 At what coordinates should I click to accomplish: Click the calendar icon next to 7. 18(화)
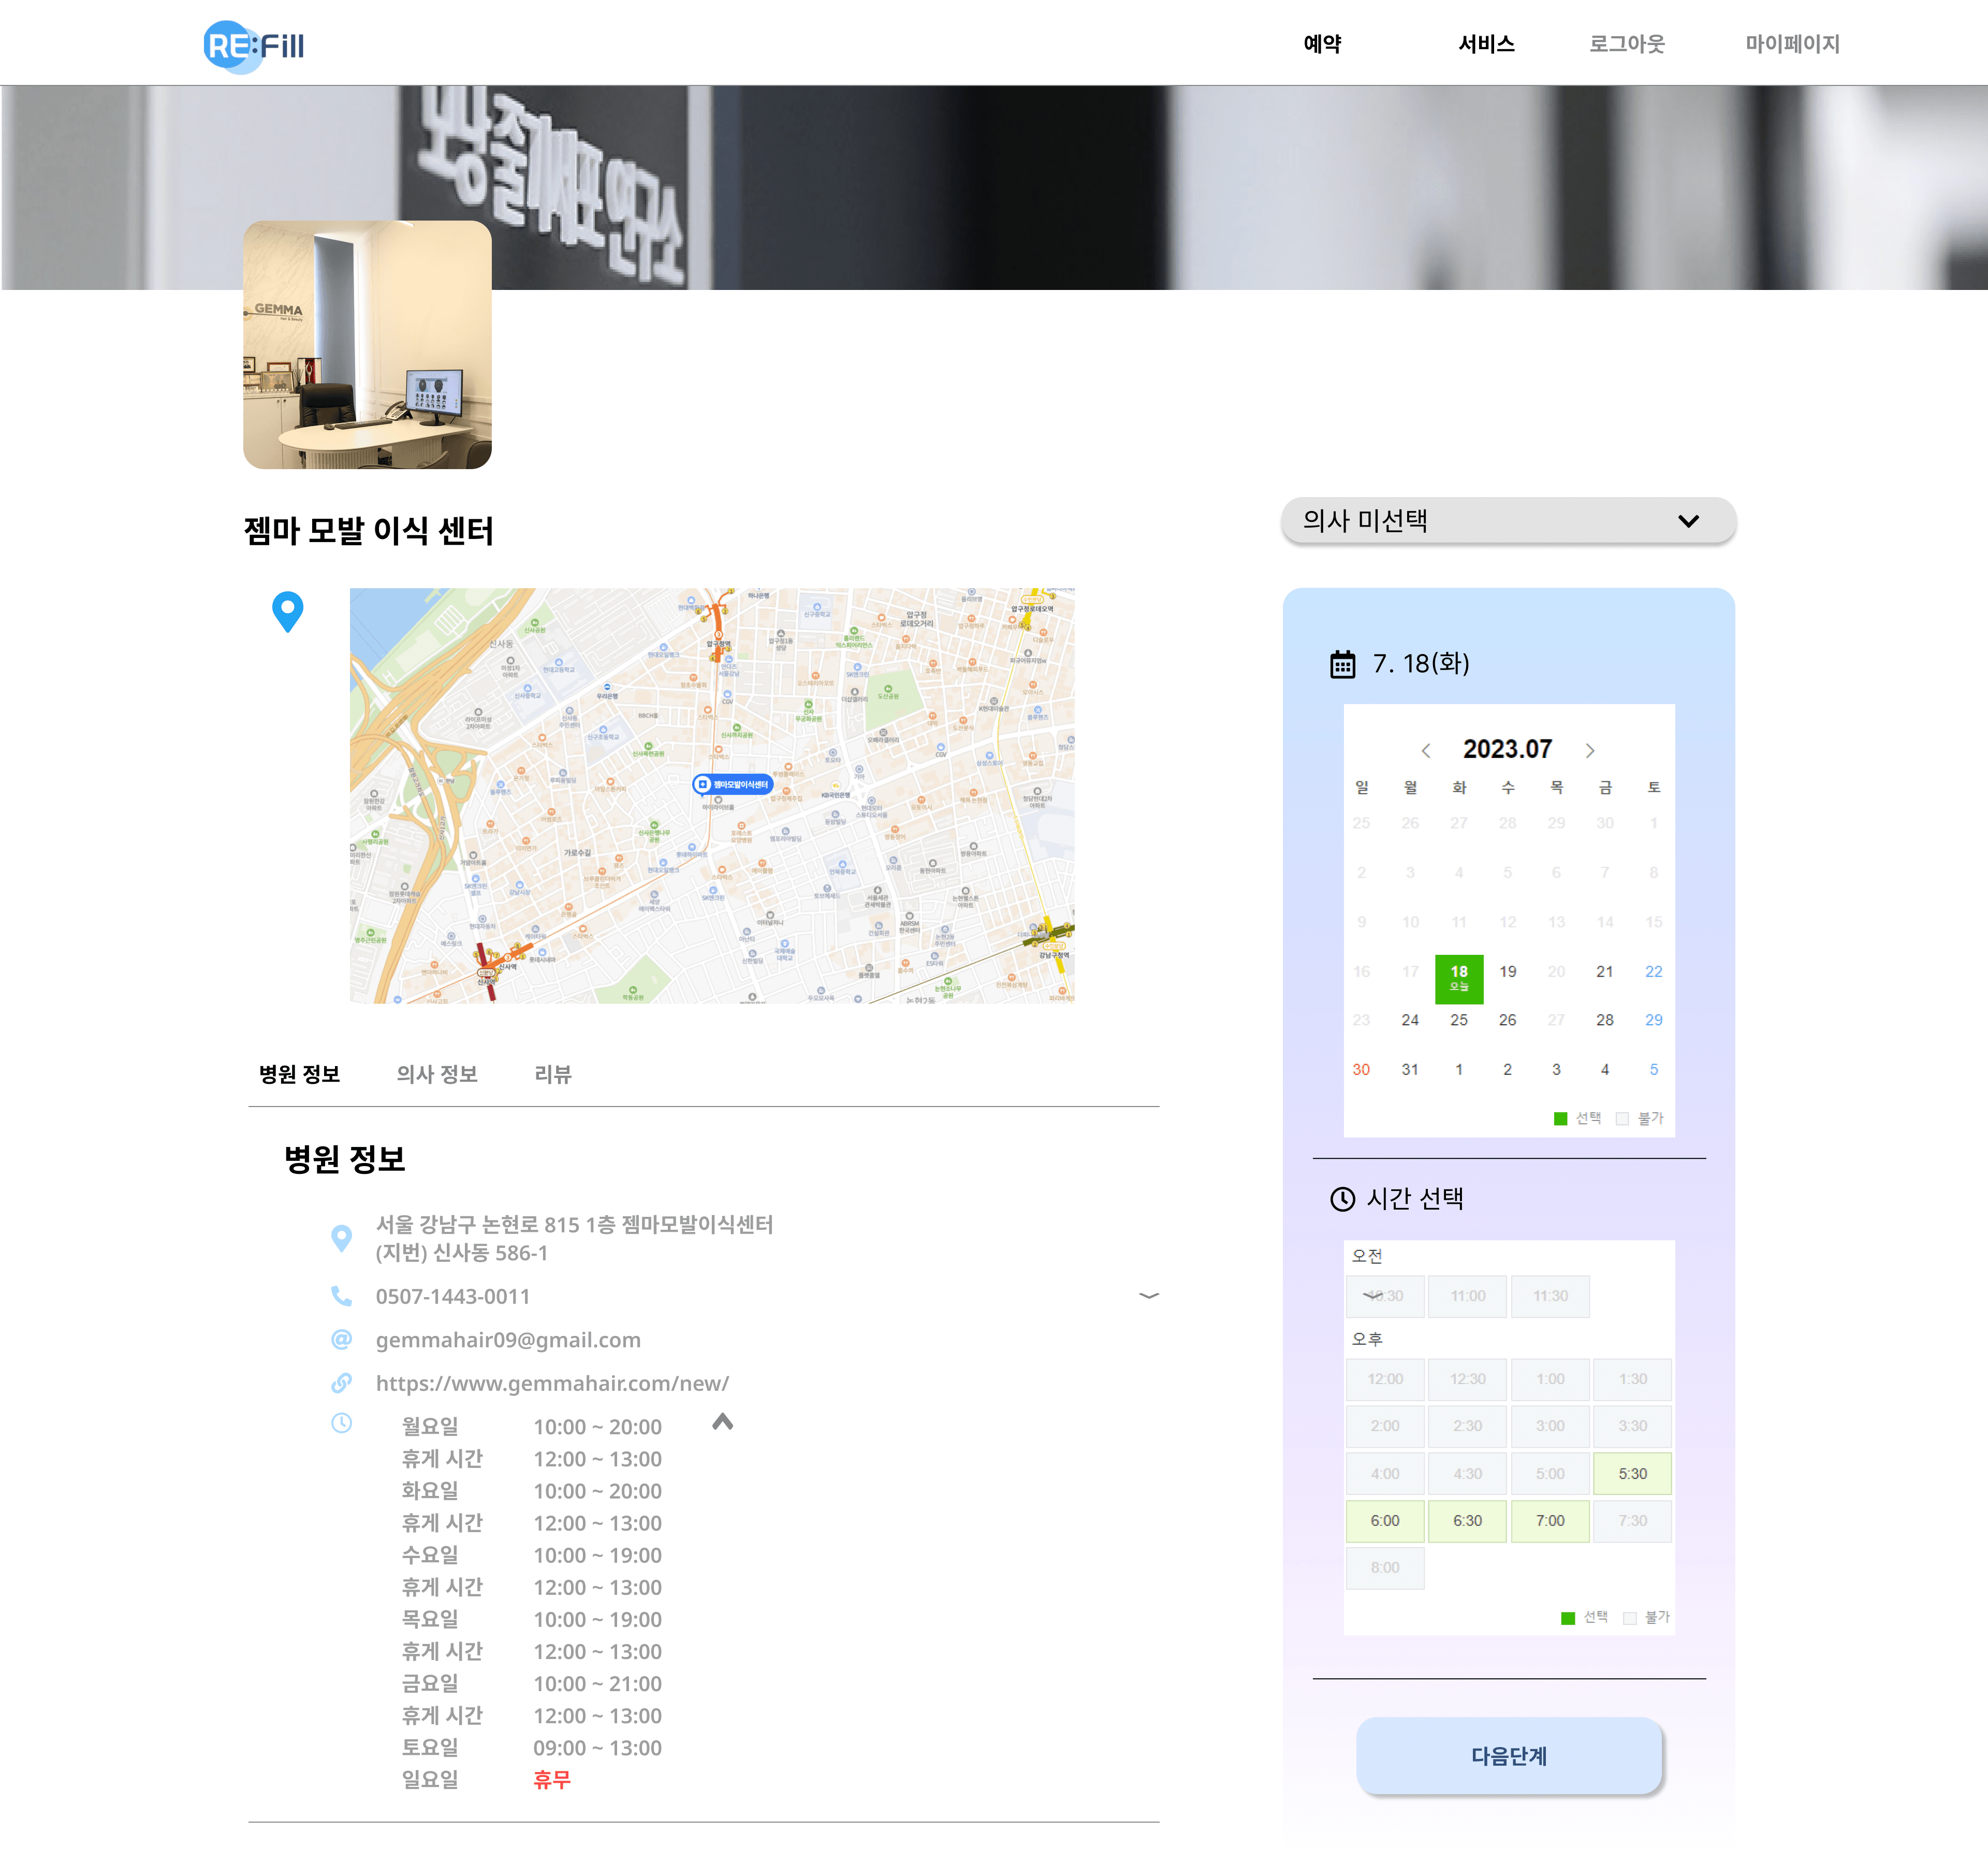point(1342,664)
